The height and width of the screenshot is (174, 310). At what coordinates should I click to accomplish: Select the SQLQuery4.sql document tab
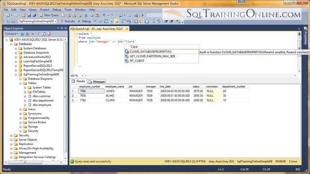click(x=97, y=29)
